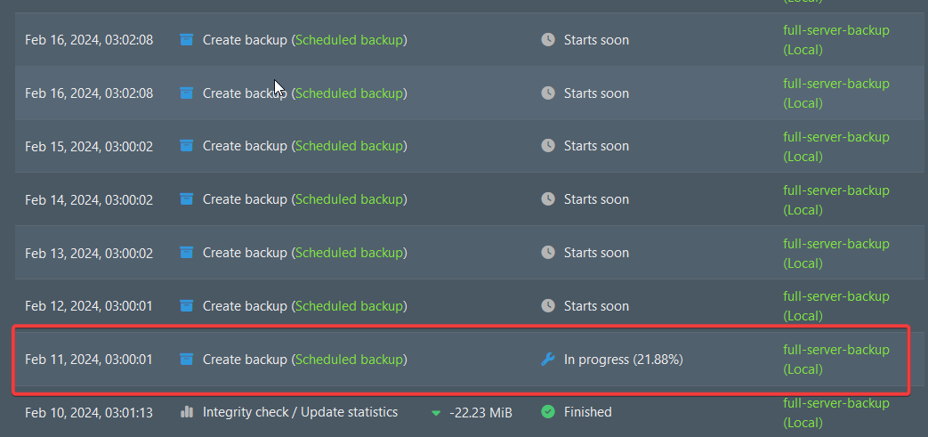Screen dimensions: 928x437
Task: Select the In progress (21.88%) status text
Action: 623,360
